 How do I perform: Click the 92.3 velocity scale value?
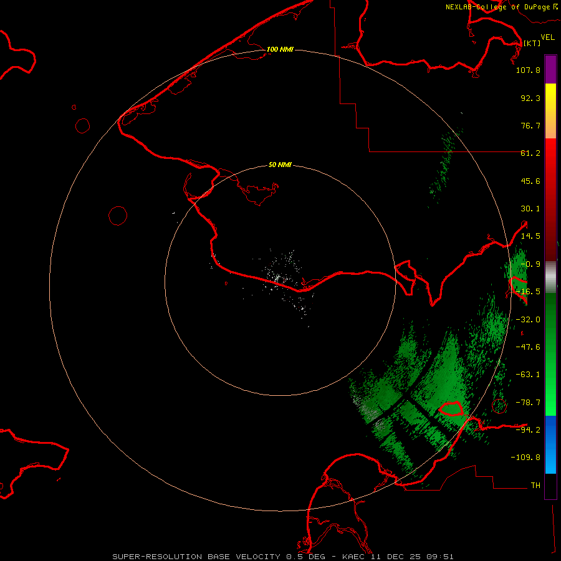pyautogui.click(x=530, y=98)
